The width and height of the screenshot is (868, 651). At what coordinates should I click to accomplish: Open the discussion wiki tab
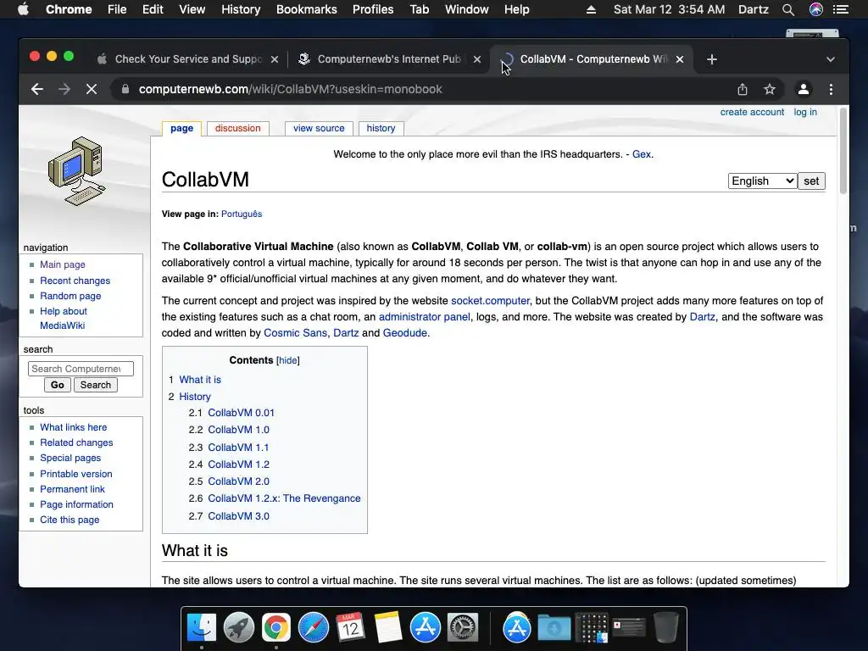[x=237, y=128]
